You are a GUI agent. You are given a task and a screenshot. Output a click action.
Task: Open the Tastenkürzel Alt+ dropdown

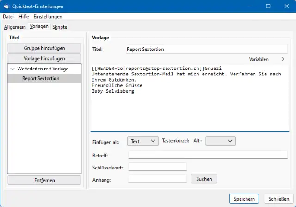(x=221, y=141)
